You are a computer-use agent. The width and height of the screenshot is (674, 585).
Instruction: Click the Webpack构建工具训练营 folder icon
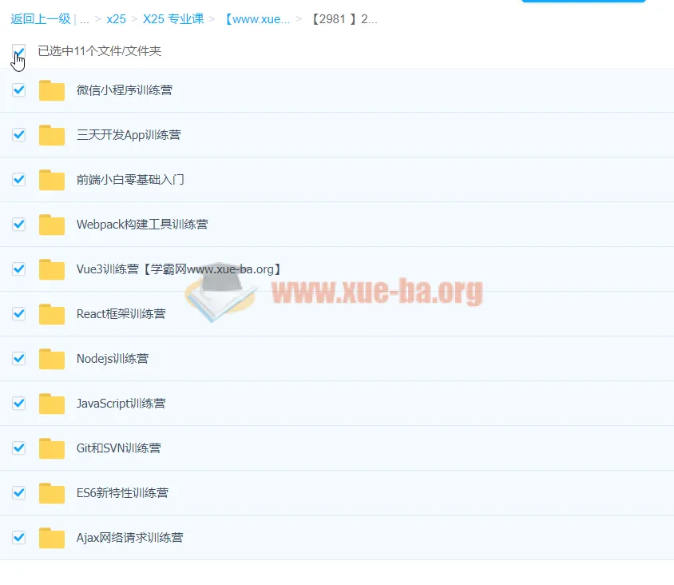[x=52, y=225]
